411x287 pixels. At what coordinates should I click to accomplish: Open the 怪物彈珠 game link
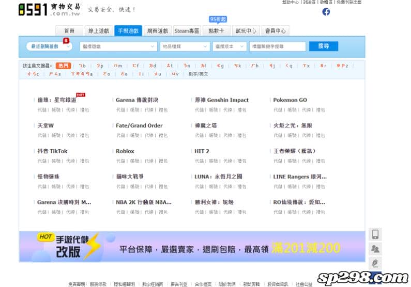click(x=48, y=177)
